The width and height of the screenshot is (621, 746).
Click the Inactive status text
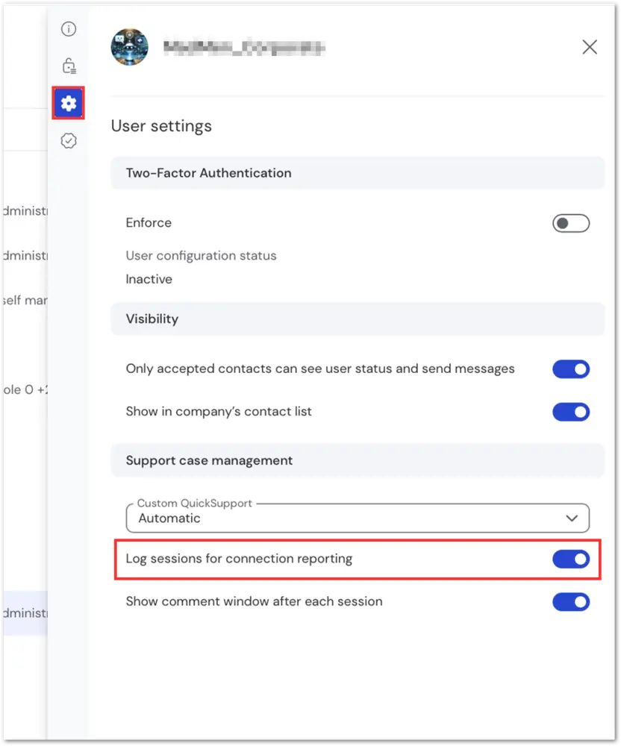pos(149,279)
